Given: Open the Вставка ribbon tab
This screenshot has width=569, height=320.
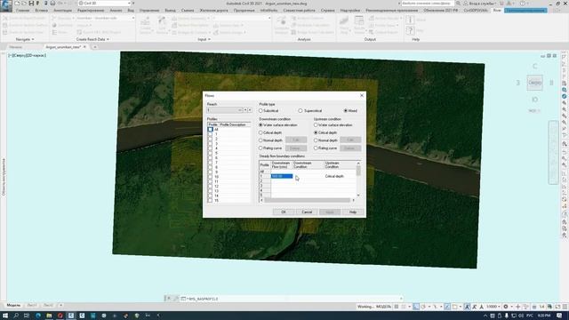Looking at the screenshot, I should click(x=42, y=11).
